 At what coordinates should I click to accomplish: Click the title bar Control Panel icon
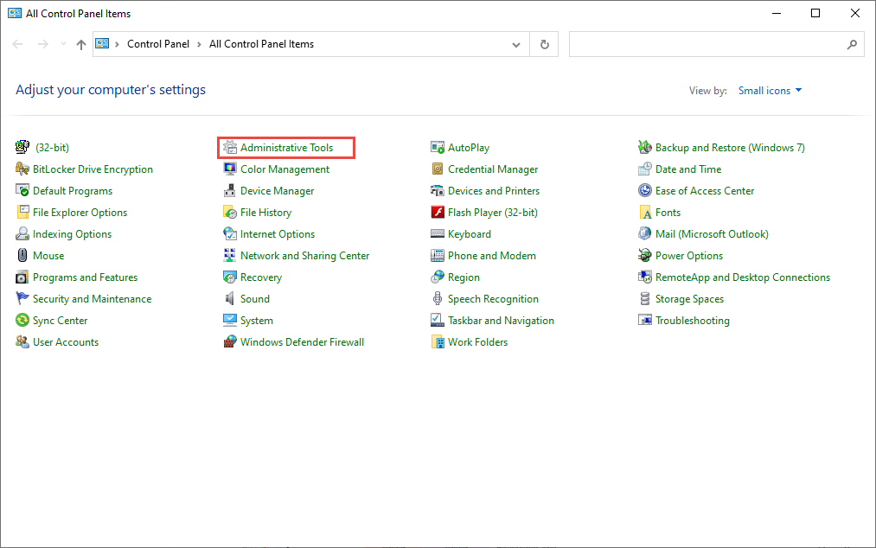click(x=15, y=14)
